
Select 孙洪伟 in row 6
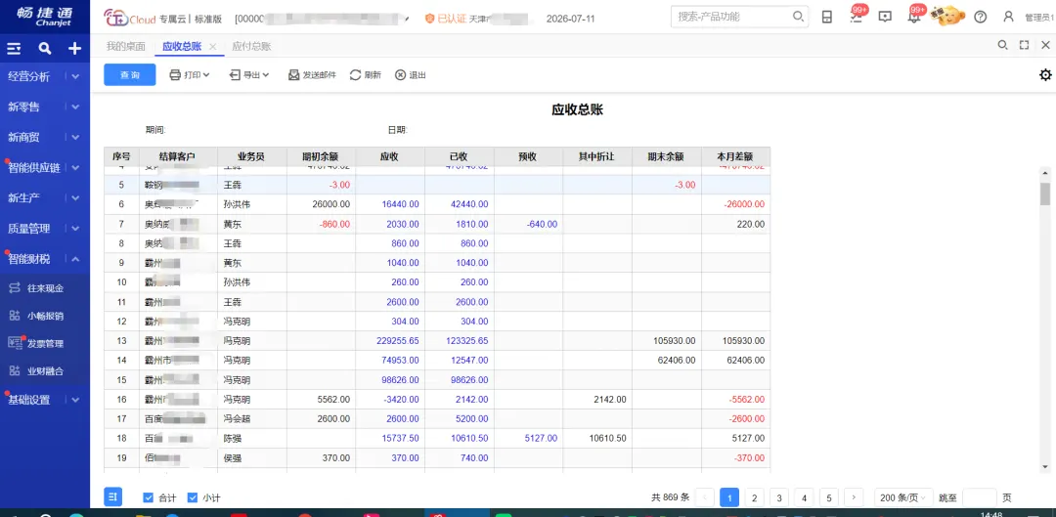[x=252, y=204]
